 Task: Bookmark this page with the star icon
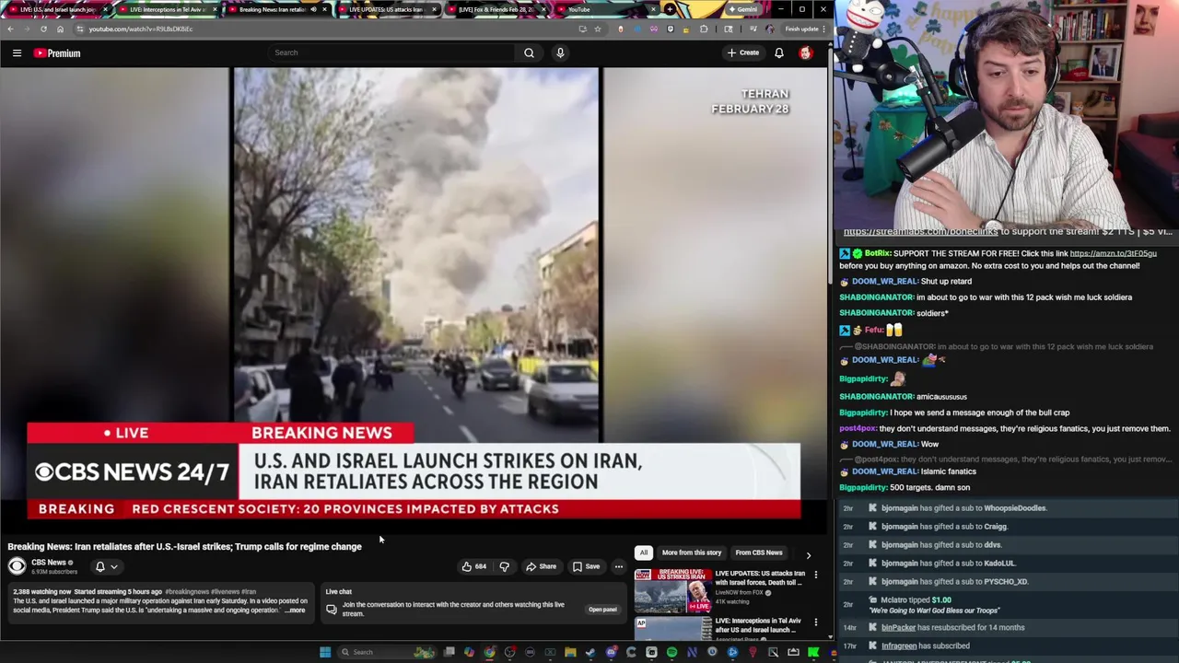pos(597,29)
